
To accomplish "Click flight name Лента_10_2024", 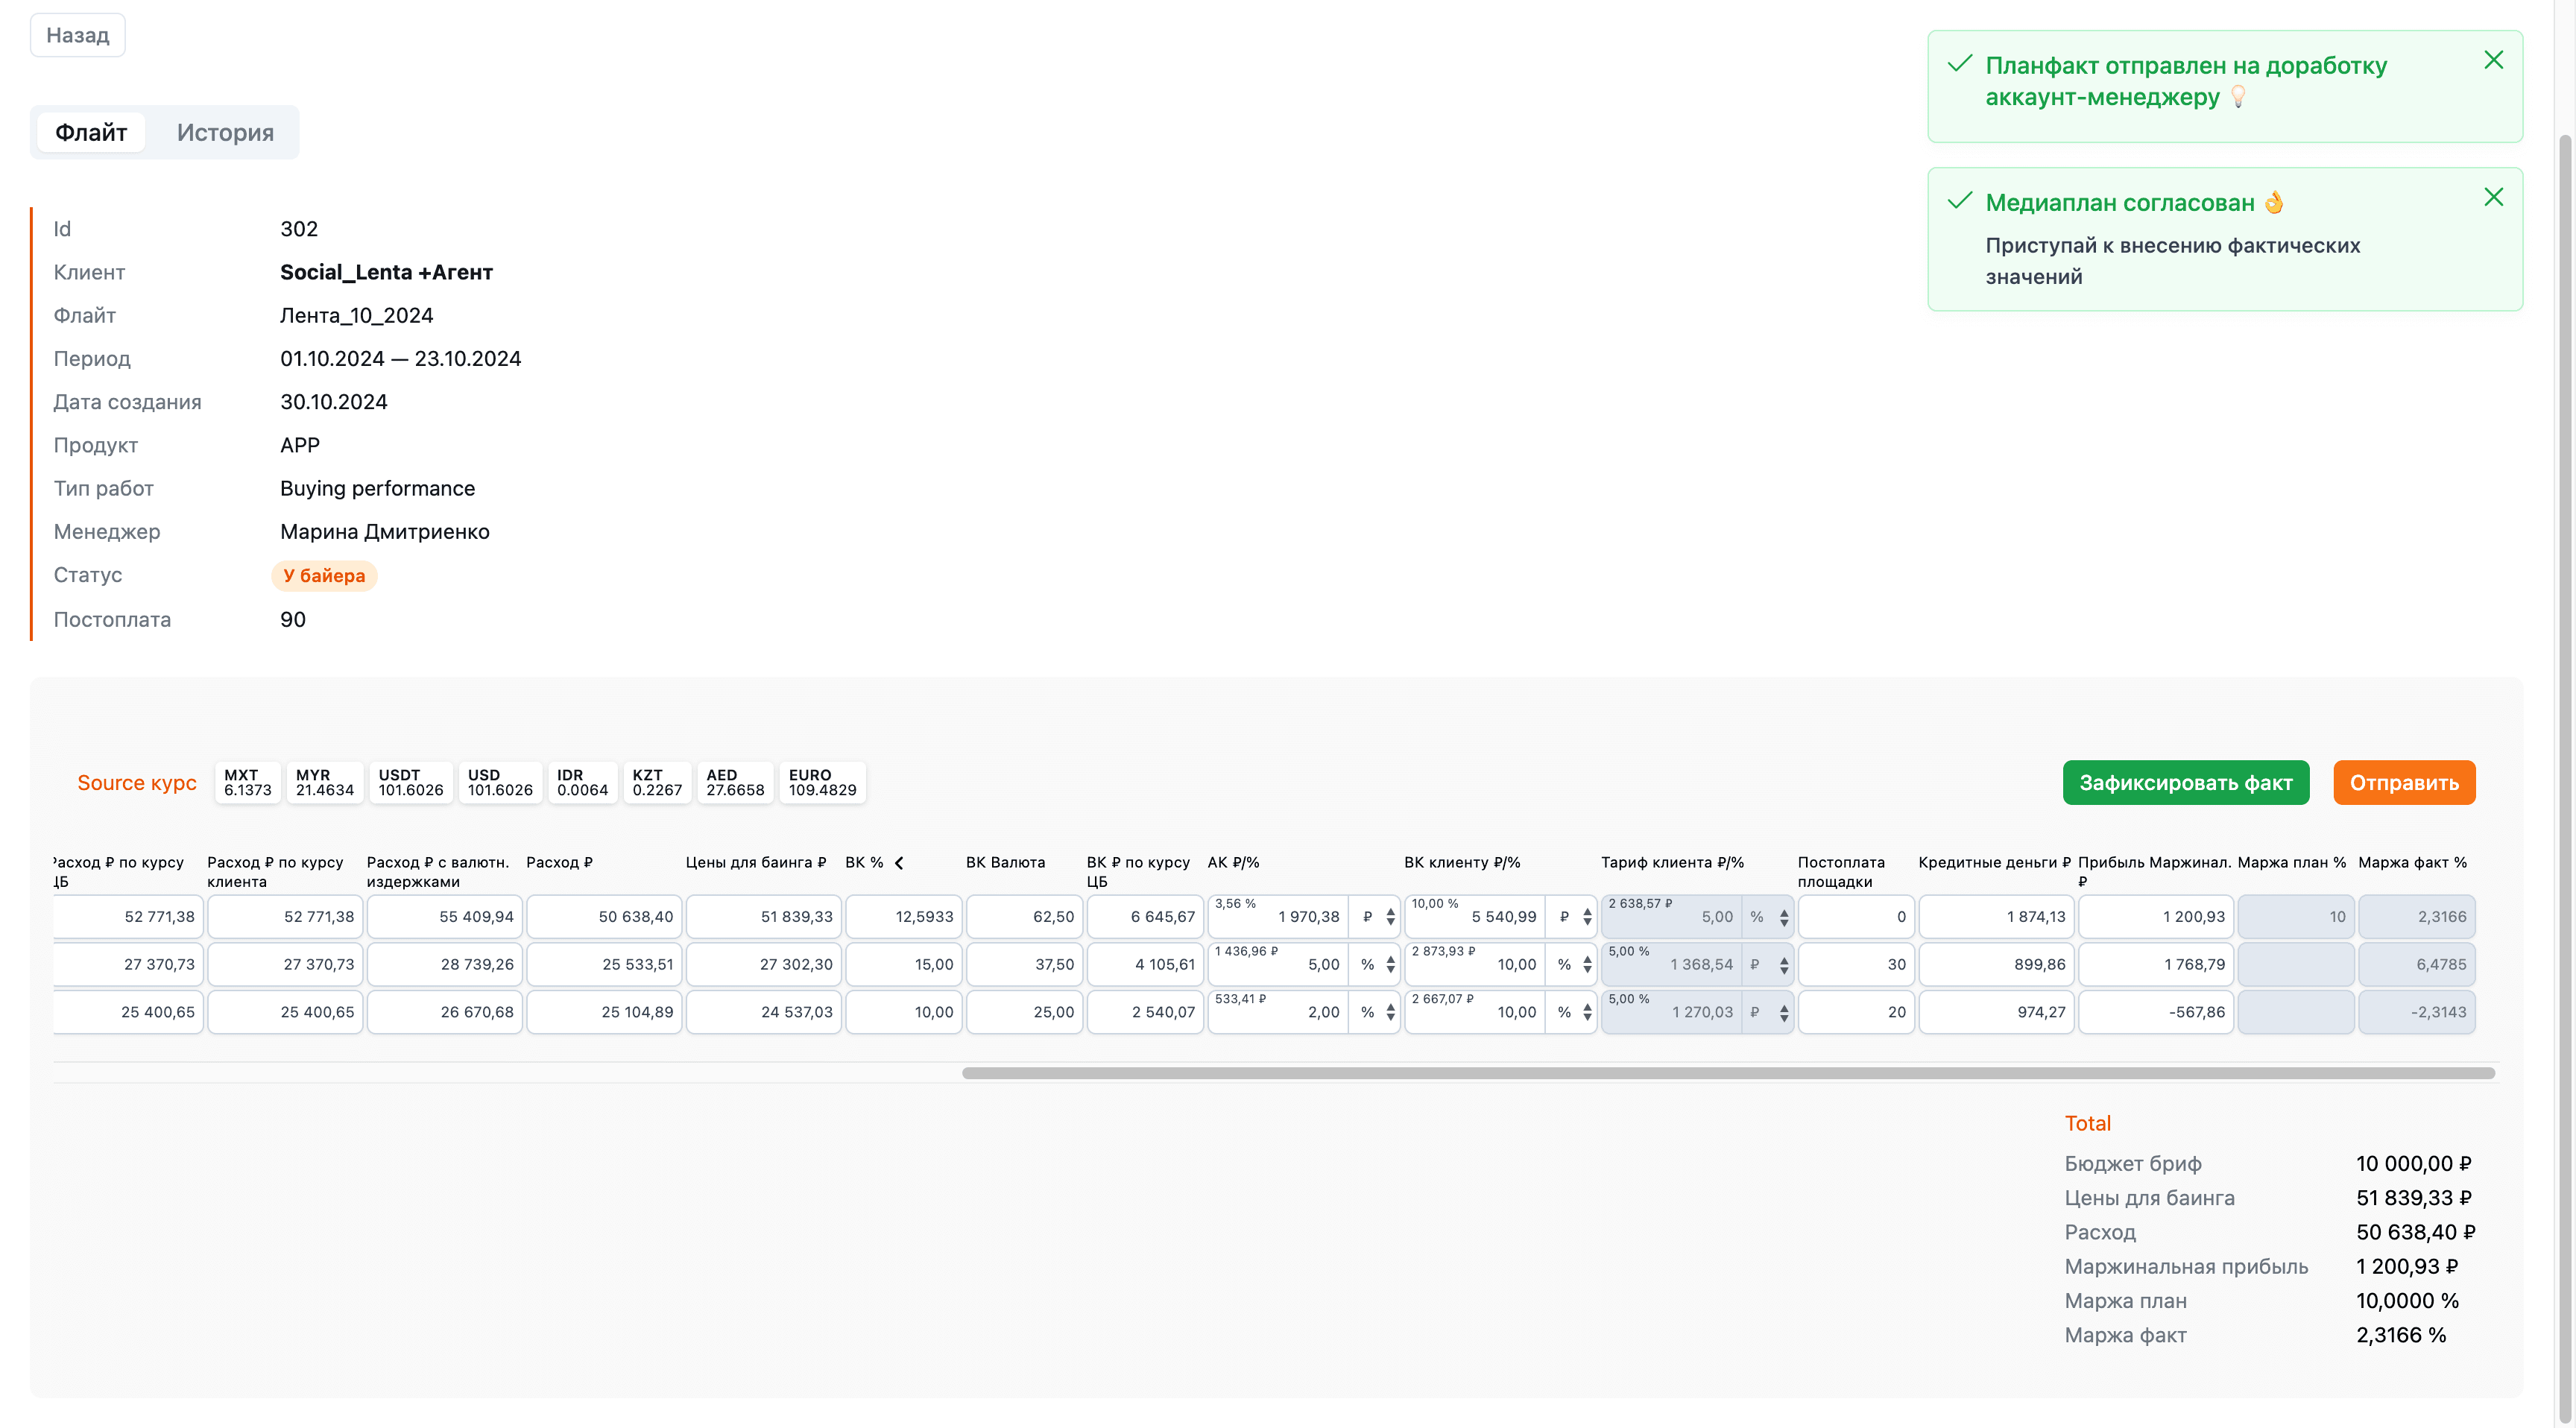I will coord(357,316).
